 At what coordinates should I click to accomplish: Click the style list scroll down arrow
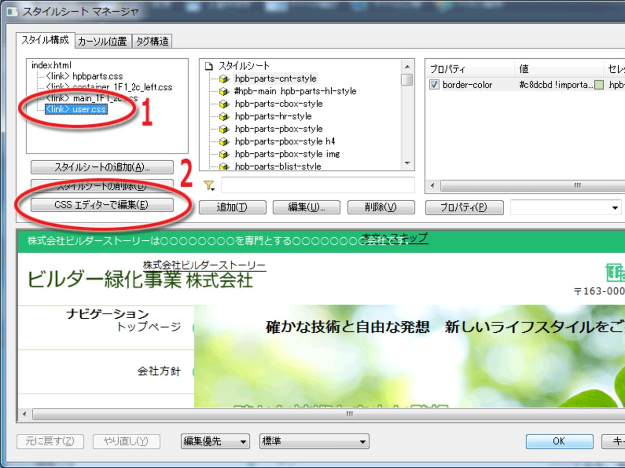point(407,163)
